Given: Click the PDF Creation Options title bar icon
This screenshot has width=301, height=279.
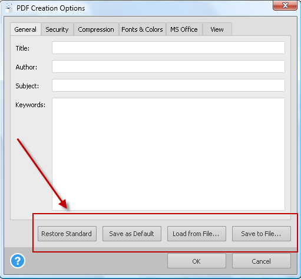Looking at the screenshot, I should tap(9, 8).
